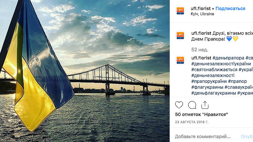Like the post with heart icon

179,105
